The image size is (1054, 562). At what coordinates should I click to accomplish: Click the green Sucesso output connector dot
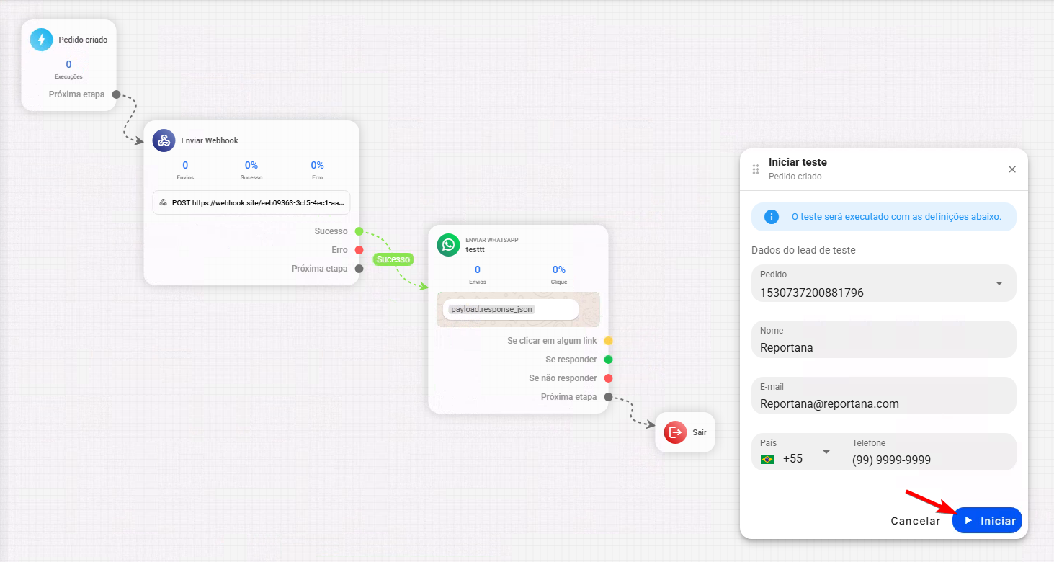click(x=359, y=231)
